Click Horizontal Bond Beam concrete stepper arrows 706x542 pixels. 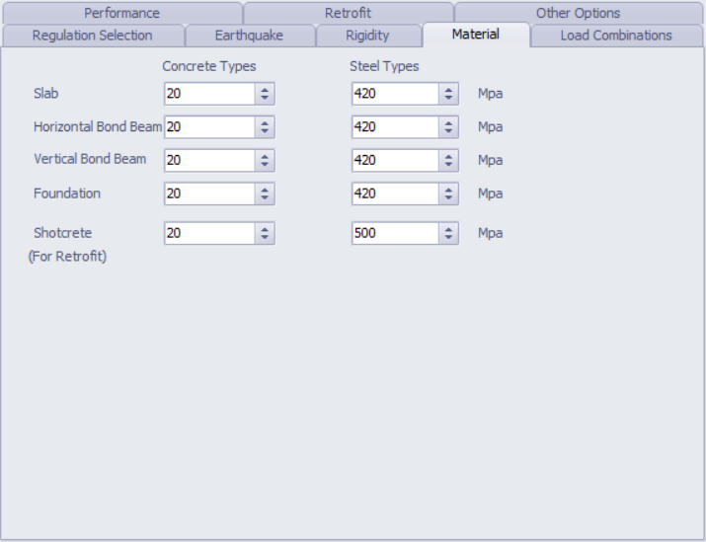[265, 127]
